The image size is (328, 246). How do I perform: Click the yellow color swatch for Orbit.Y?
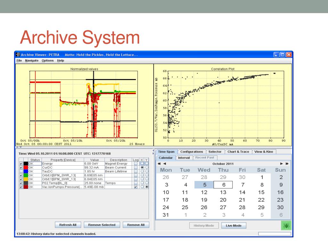point(26,179)
